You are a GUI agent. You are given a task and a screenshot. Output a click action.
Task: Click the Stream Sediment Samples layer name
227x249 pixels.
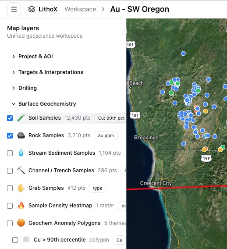tap(62, 153)
